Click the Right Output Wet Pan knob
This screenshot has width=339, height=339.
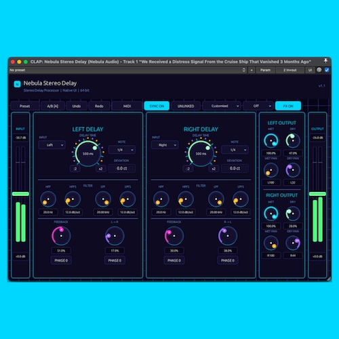click(x=271, y=243)
